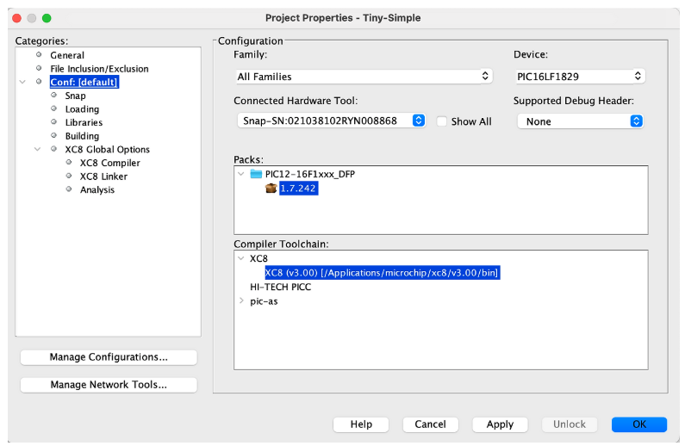Open the Device dropdown showing PIC16LF1829

(x=580, y=77)
